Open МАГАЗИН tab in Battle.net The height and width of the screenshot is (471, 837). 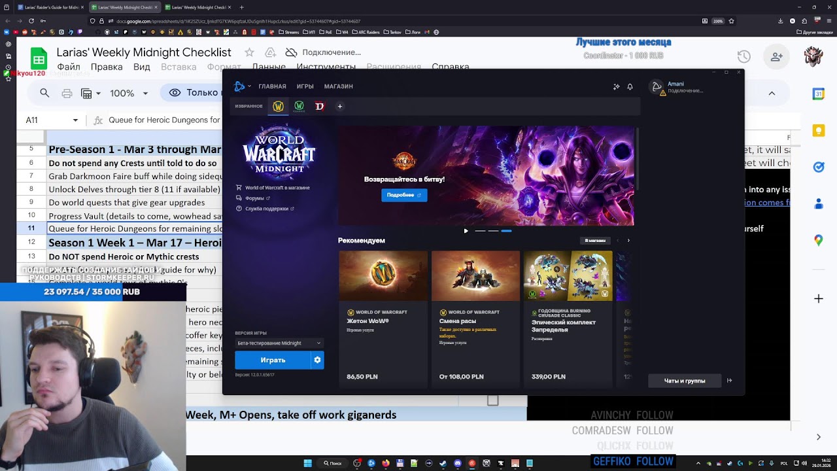[339, 86]
